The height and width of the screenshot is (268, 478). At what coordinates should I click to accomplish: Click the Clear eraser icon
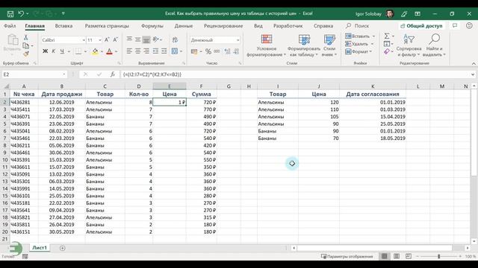(x=387, y=51)
